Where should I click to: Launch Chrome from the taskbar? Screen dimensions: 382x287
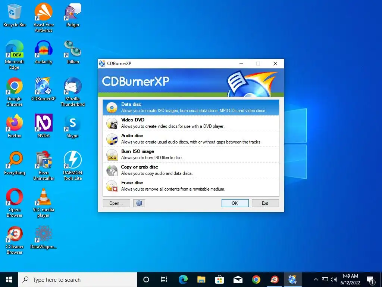[x=256, y=280]
